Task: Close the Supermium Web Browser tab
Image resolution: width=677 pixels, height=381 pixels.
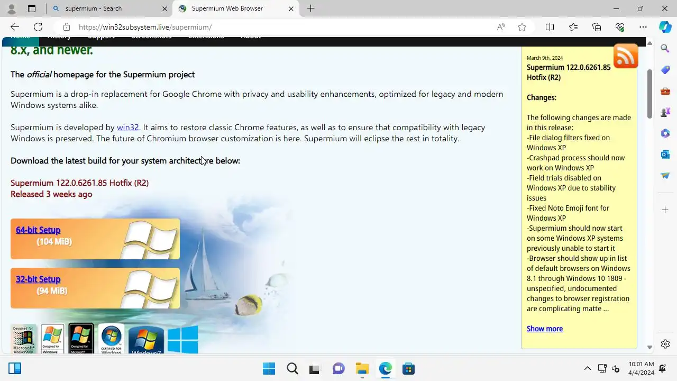Action: click(291, 8)
